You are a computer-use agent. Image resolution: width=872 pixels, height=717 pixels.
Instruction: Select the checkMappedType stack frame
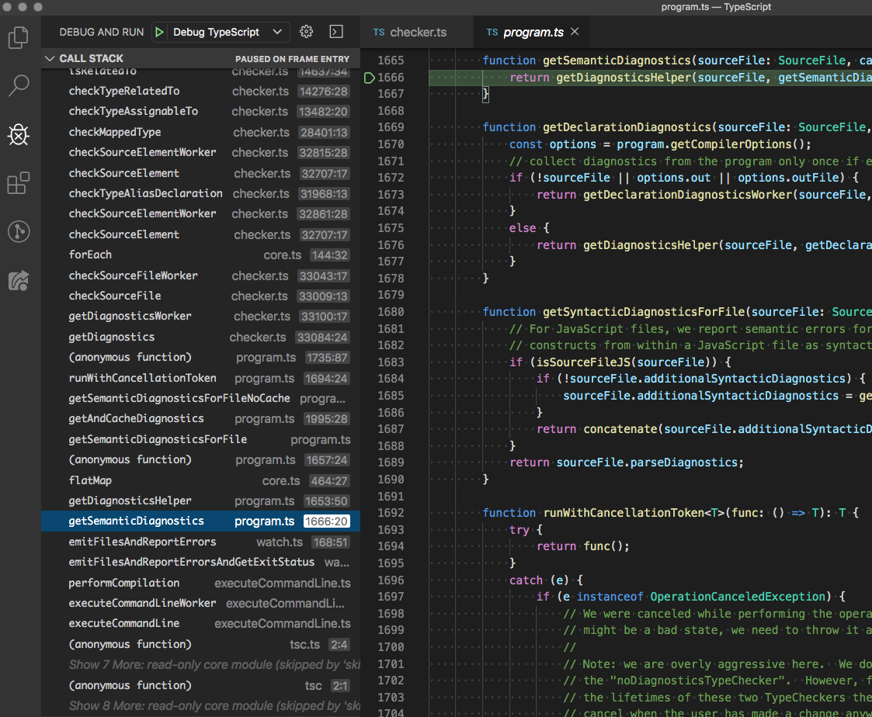tap(115, 132)
